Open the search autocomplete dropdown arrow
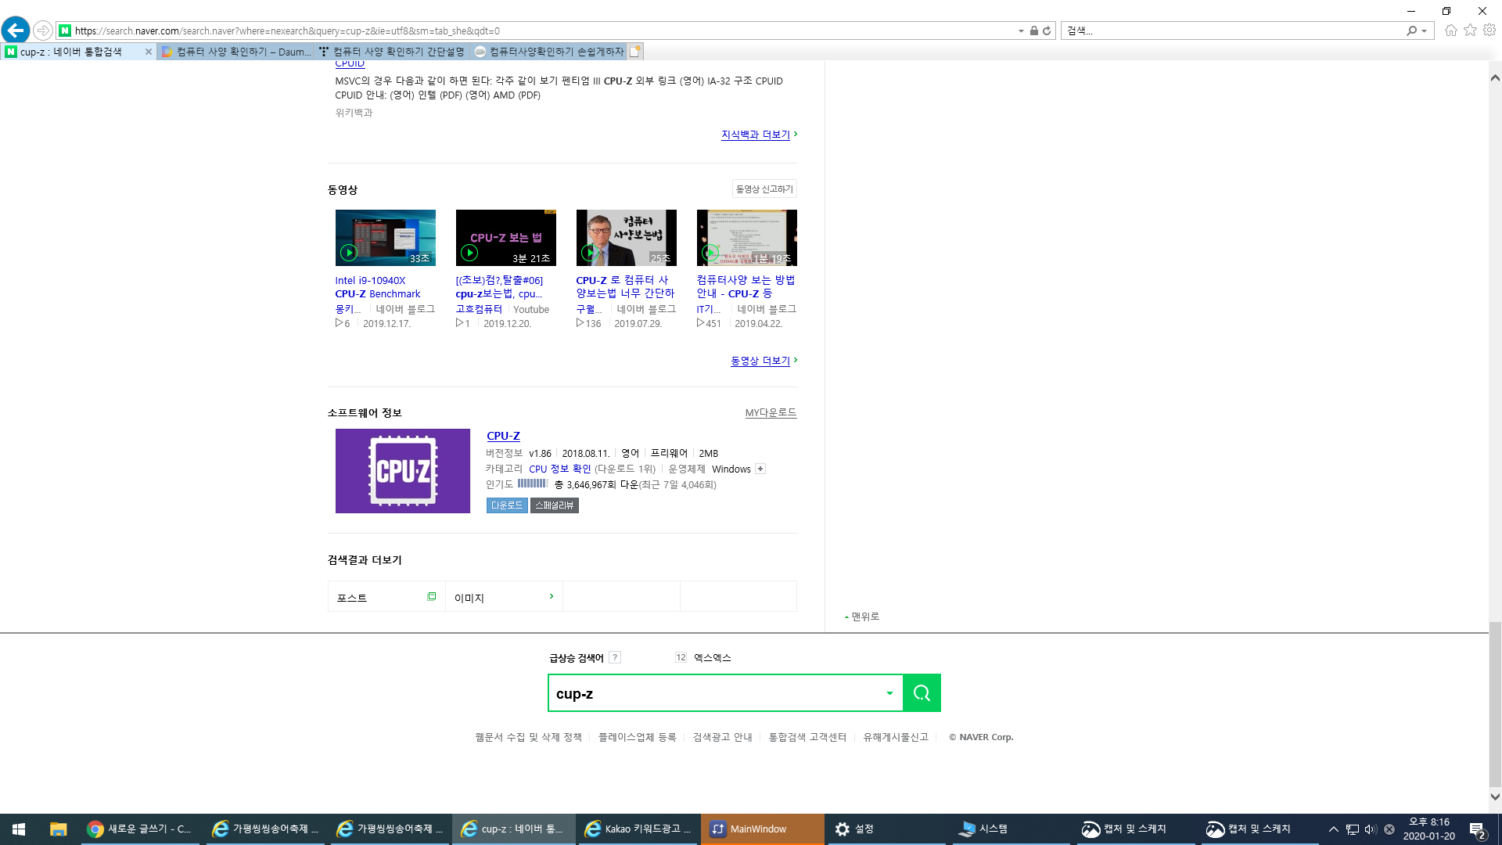 coord(889,693)
